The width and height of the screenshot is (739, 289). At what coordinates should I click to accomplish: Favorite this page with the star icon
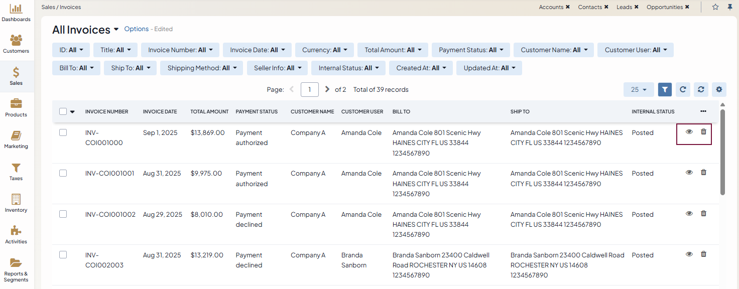715,7
